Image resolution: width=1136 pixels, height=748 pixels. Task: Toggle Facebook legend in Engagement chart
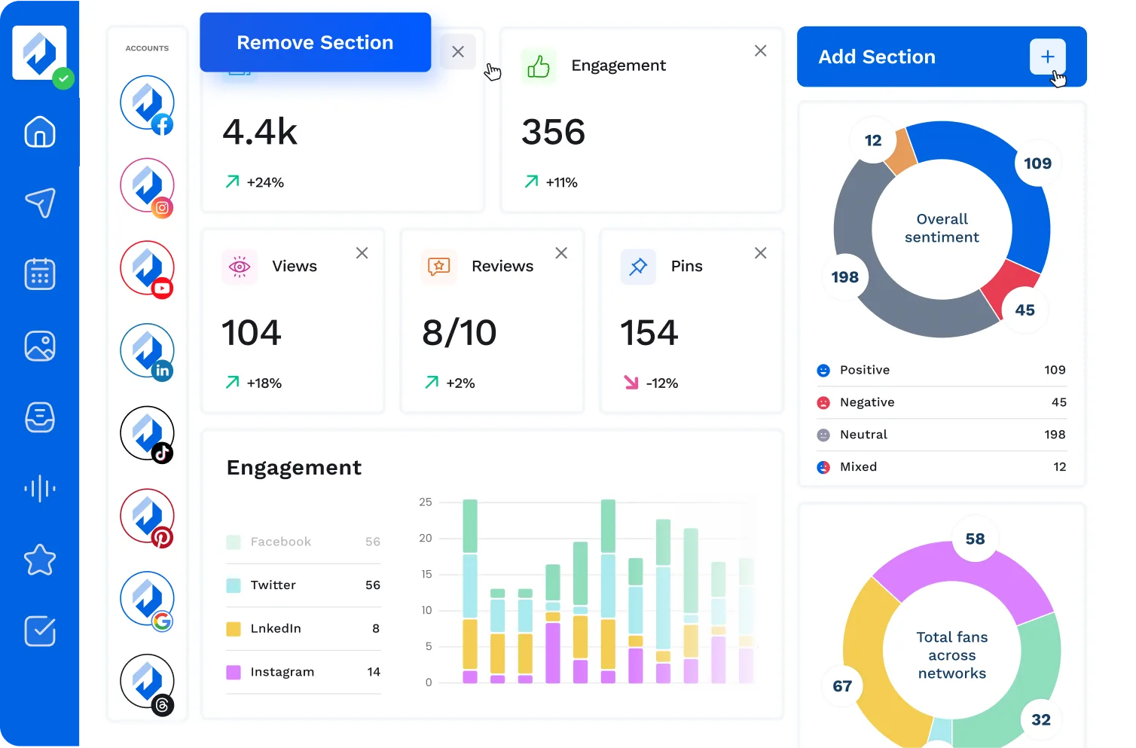tap(304, 542)
